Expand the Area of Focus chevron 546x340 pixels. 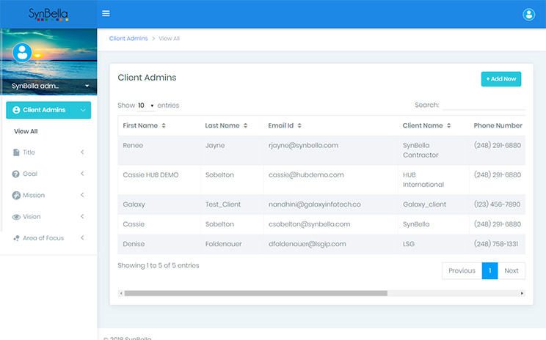[x=82, y=238]
